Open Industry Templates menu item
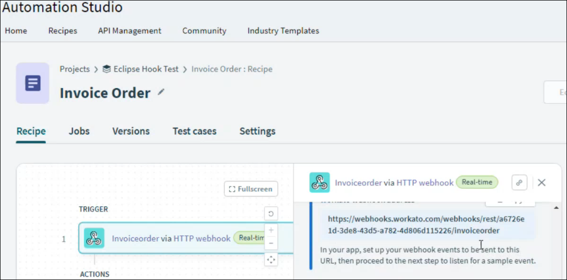This screenshot has width=567, height=280. coord(283,31)
